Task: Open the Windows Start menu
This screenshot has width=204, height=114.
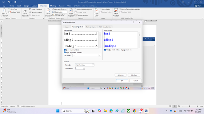Action: [x=58, y=111]
